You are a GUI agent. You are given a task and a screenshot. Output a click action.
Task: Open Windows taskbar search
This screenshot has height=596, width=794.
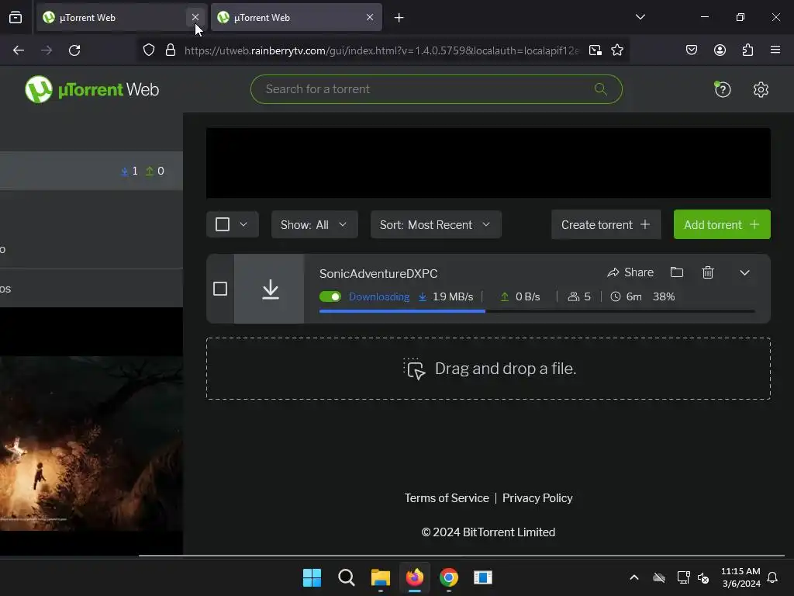point(347,577)
